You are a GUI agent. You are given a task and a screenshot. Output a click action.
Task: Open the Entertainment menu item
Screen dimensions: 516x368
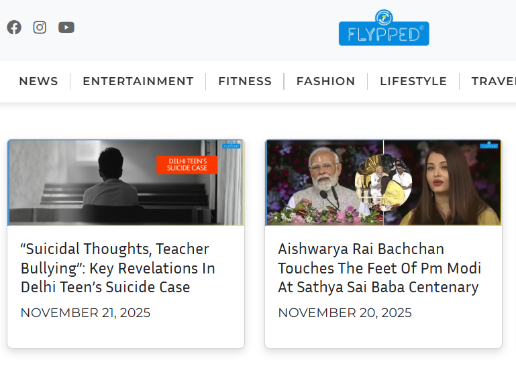pyautogui.click(x=138, y=81)
